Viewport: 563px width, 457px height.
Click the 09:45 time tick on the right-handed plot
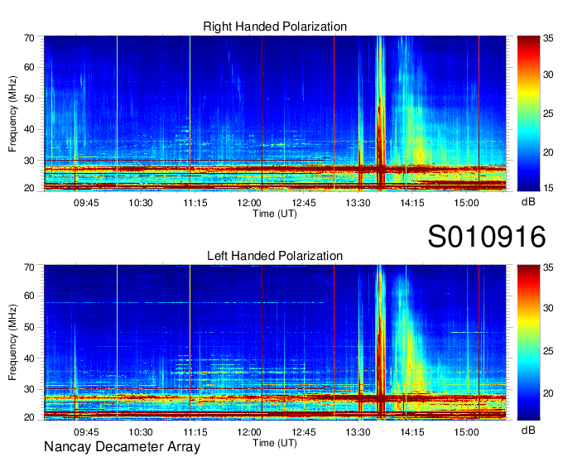[x=86, y=203]
